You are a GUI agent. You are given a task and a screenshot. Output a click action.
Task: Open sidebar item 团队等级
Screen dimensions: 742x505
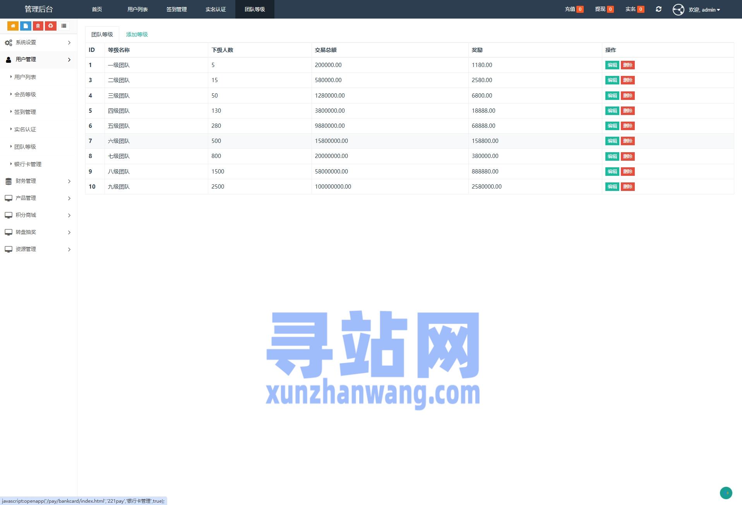[25, 147]
